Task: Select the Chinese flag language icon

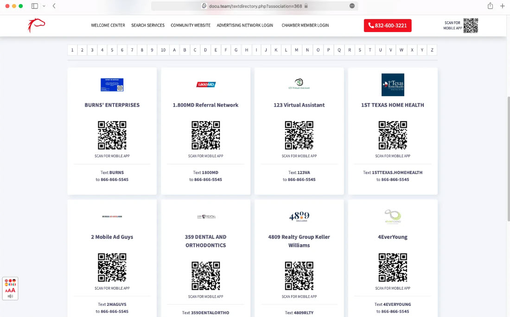Action: pos(10,280)
